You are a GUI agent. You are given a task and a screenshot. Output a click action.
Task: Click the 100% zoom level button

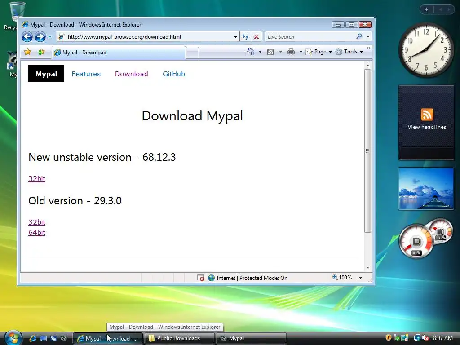pos(342,278)
